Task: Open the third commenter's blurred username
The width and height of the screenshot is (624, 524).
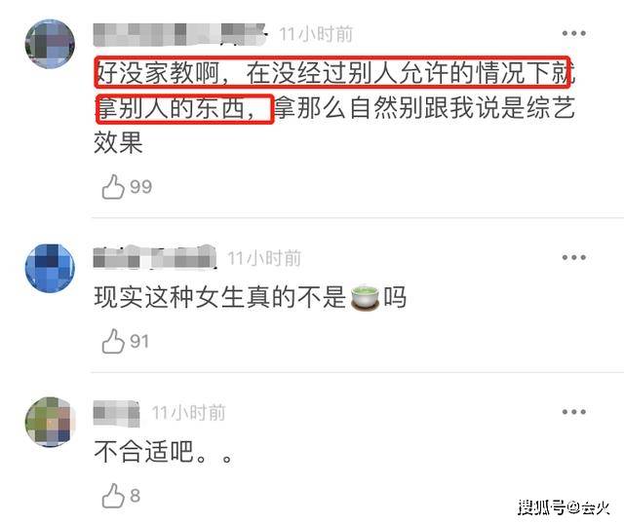Action: 117,413
